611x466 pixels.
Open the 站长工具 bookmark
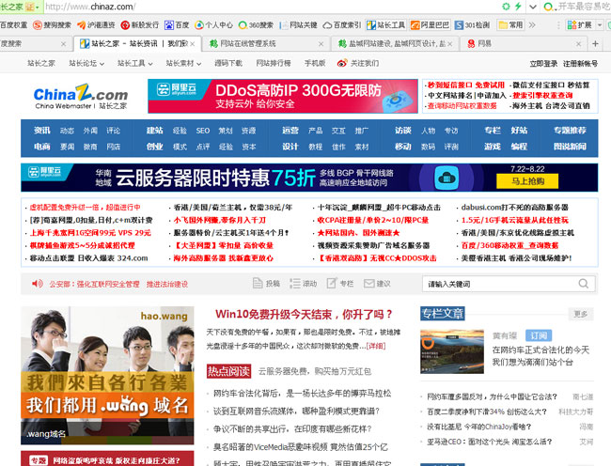coord(386,25)
